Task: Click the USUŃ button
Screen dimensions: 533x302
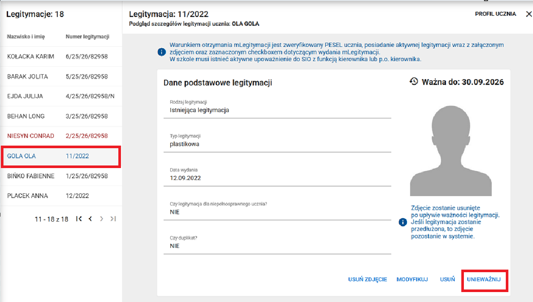Action: coord(447,280)
